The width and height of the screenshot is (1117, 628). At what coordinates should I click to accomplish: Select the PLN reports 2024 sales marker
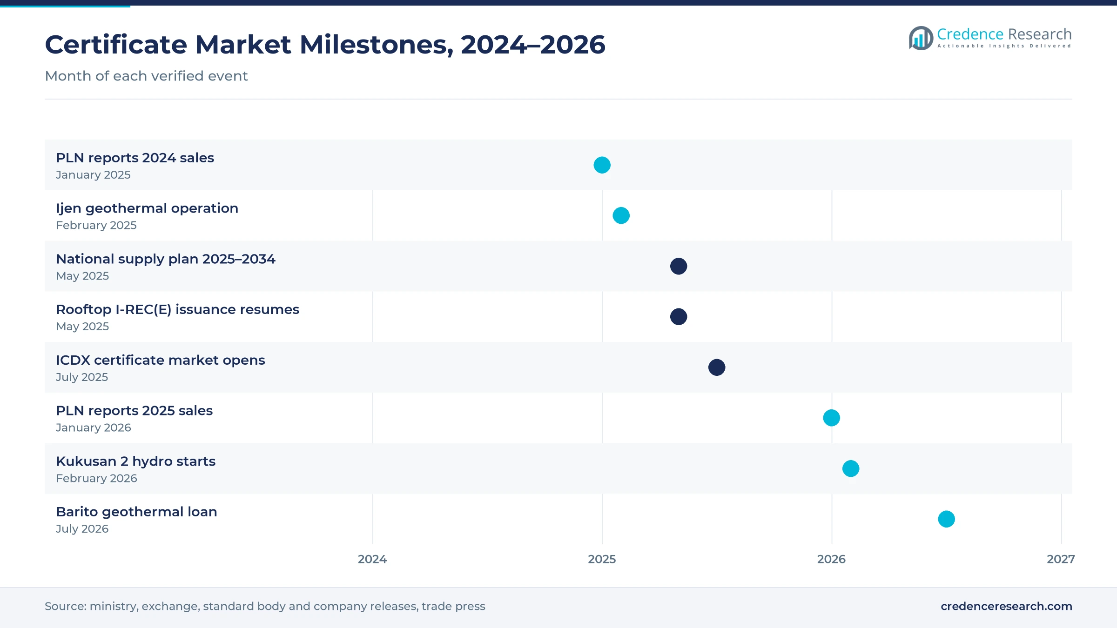point(602,165)
